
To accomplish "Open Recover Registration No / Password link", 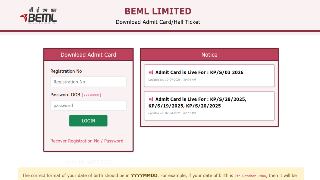I will pyautogui.click(x=87, y=141).
